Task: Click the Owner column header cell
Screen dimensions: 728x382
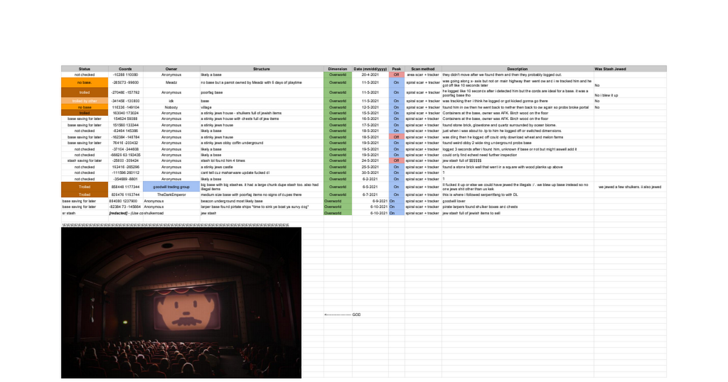Action: point(171,69)
